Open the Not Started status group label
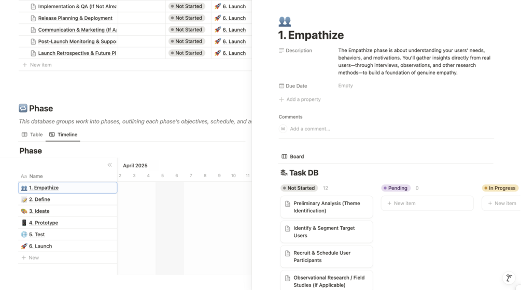Screen dimensions: 521x290 point(299,188)
